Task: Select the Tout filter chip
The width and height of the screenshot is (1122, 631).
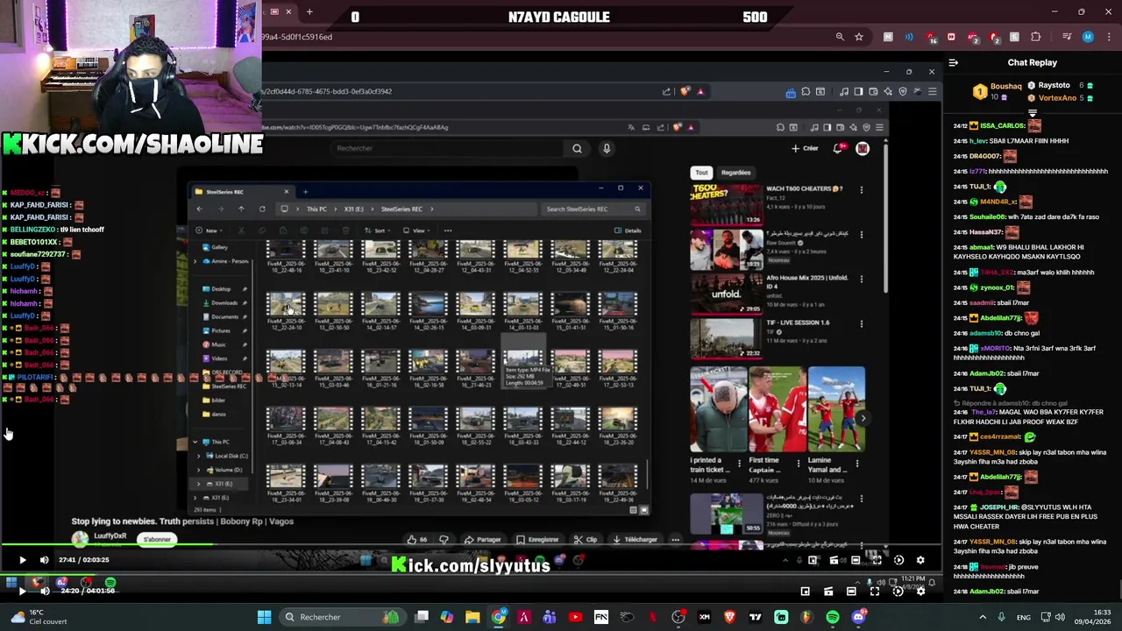Action: click(x=701, y=173)
